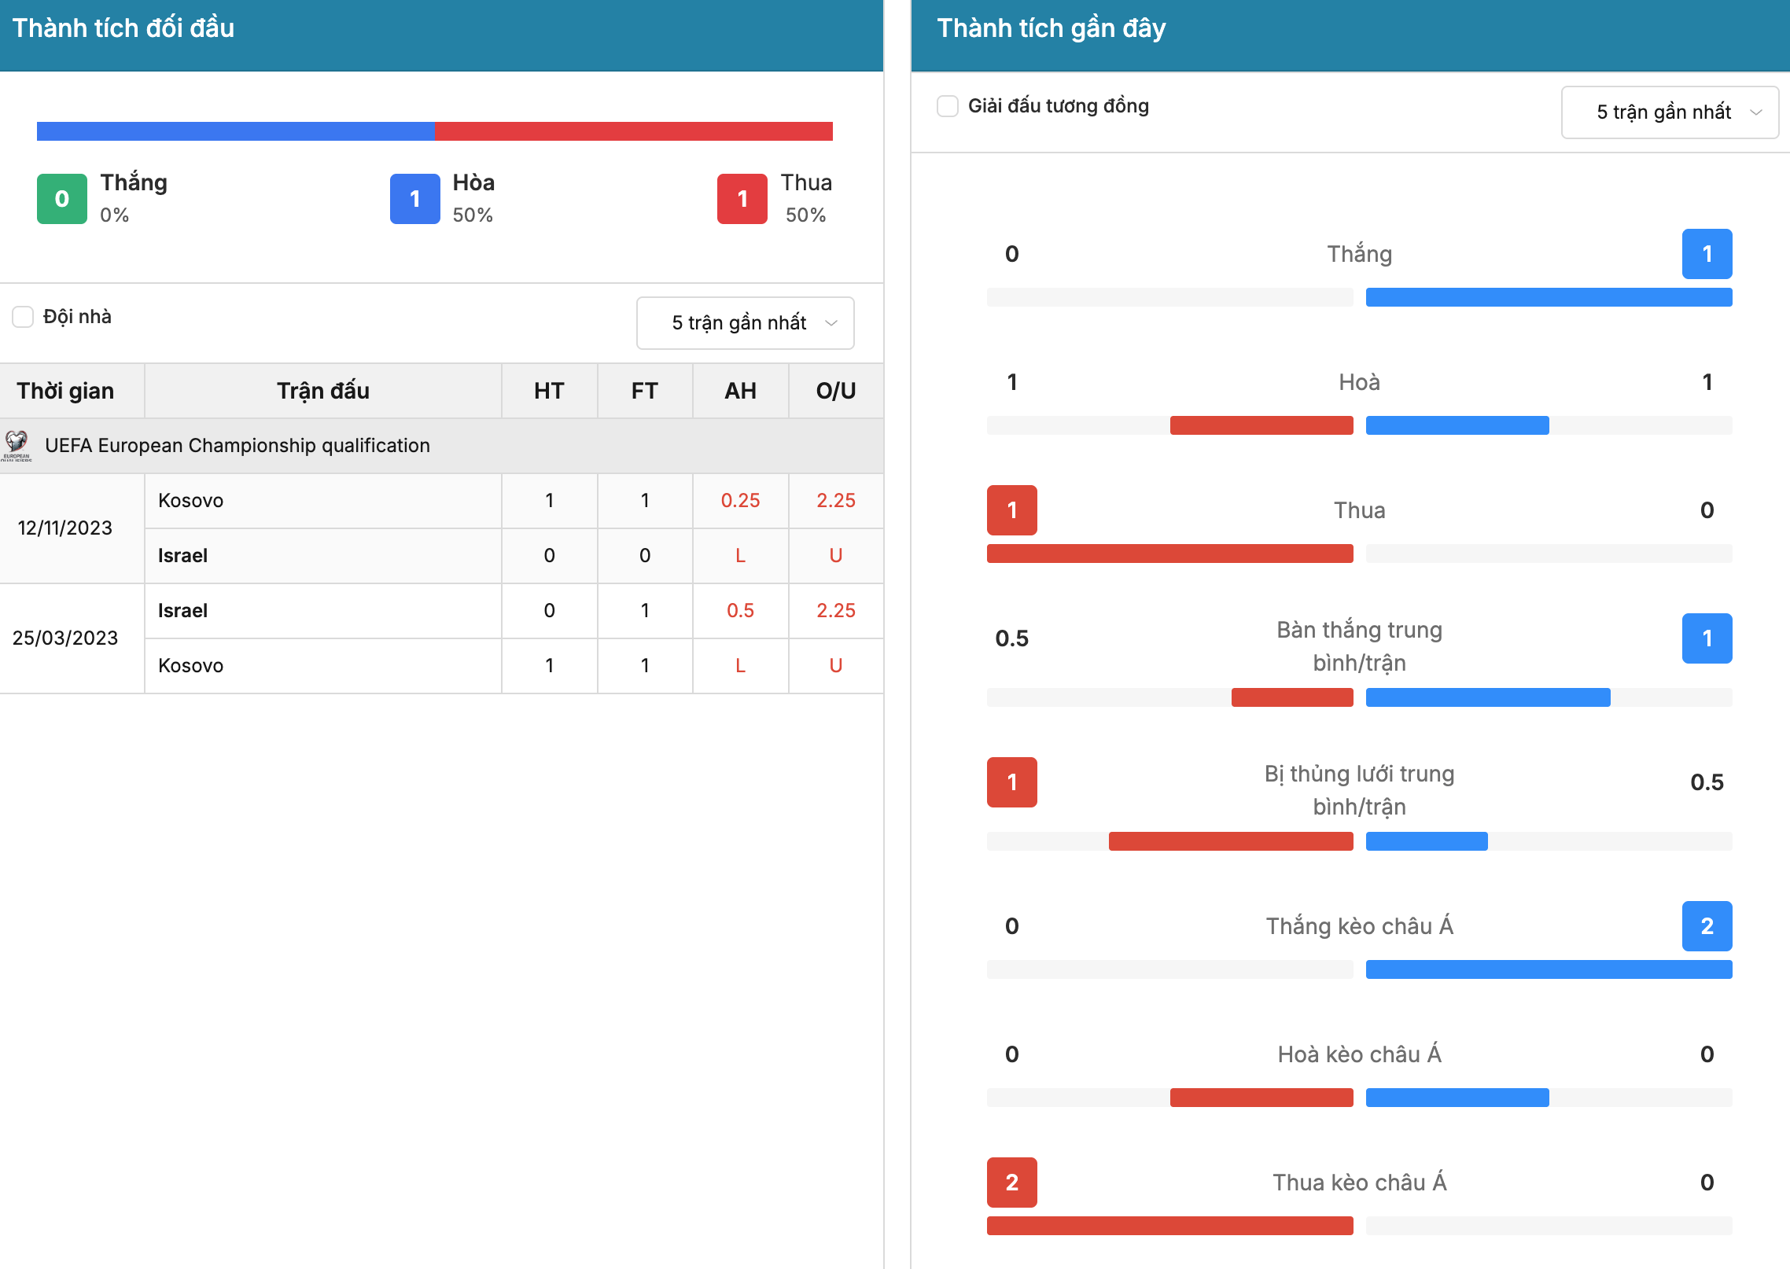Click the 'Trận đấu' column header
Viewport: 1790px width, 1269px height.
coord(323,391)
